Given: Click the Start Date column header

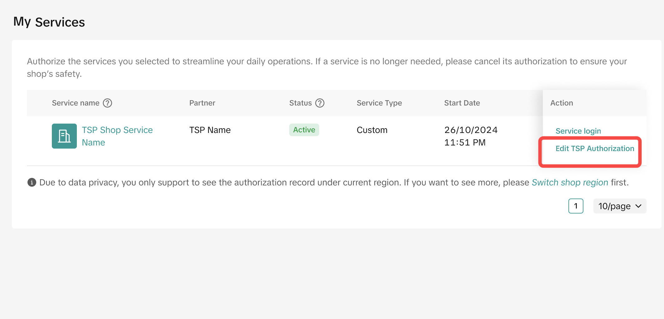Looking at the screenshot, I should [x=462, y=103].
